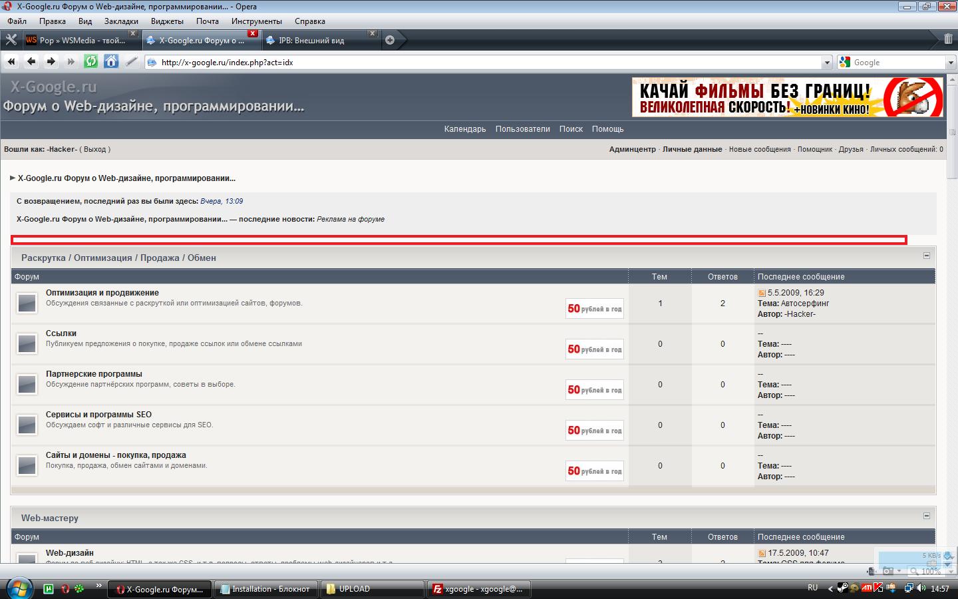Switch to the UPLOAD folder taskbar window
958x599 pixels.
coord(373,589)
